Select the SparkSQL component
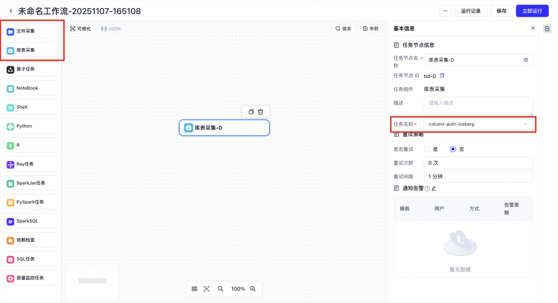 point(31,221)
